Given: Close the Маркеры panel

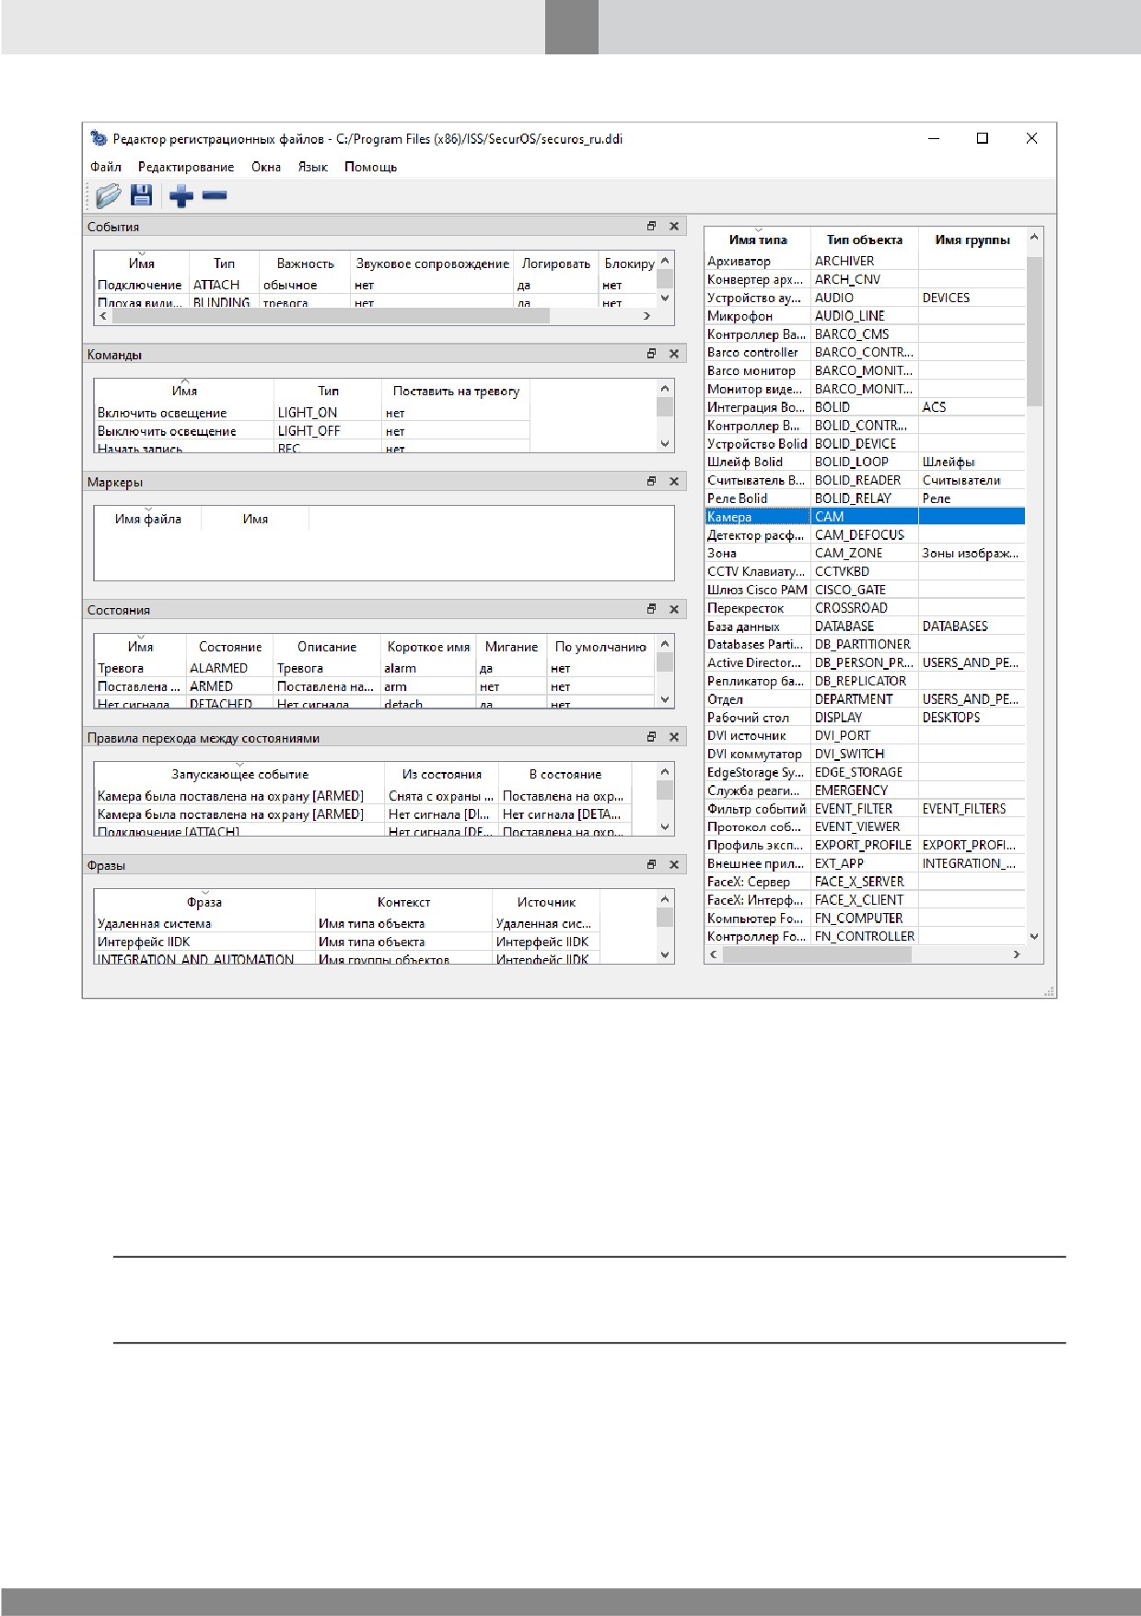Looking at the screenshot, I should 674,481.
